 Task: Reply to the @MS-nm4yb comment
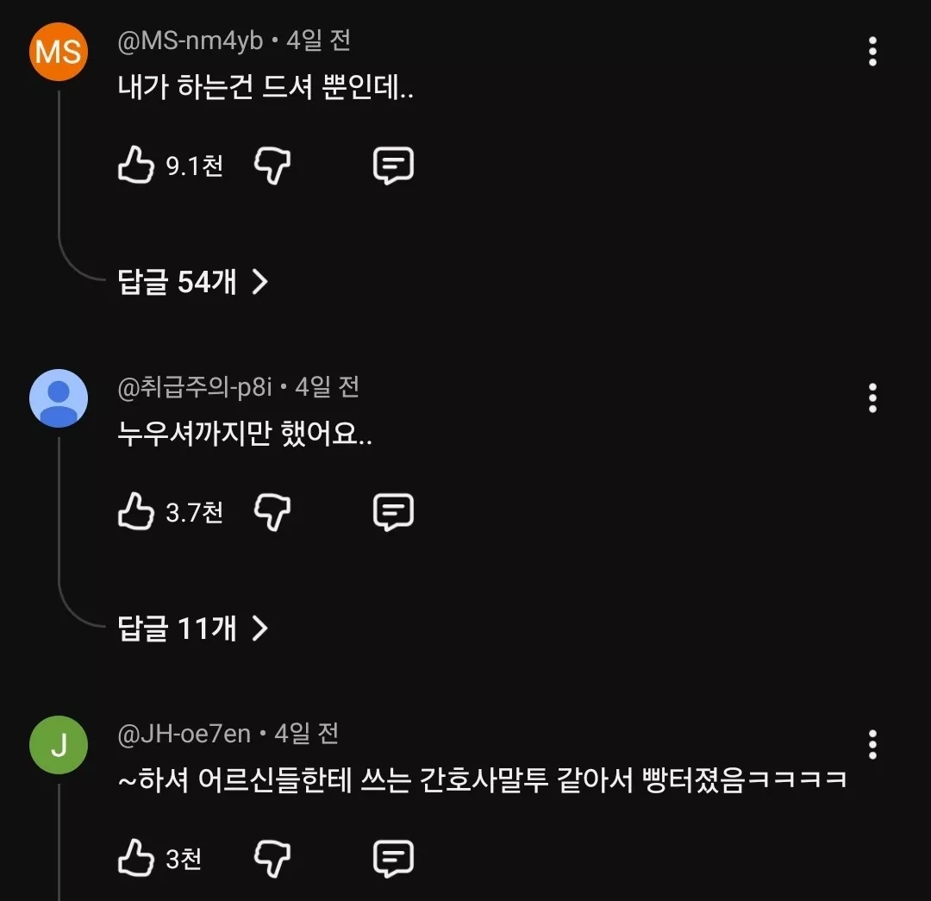[x=393, y=165]
